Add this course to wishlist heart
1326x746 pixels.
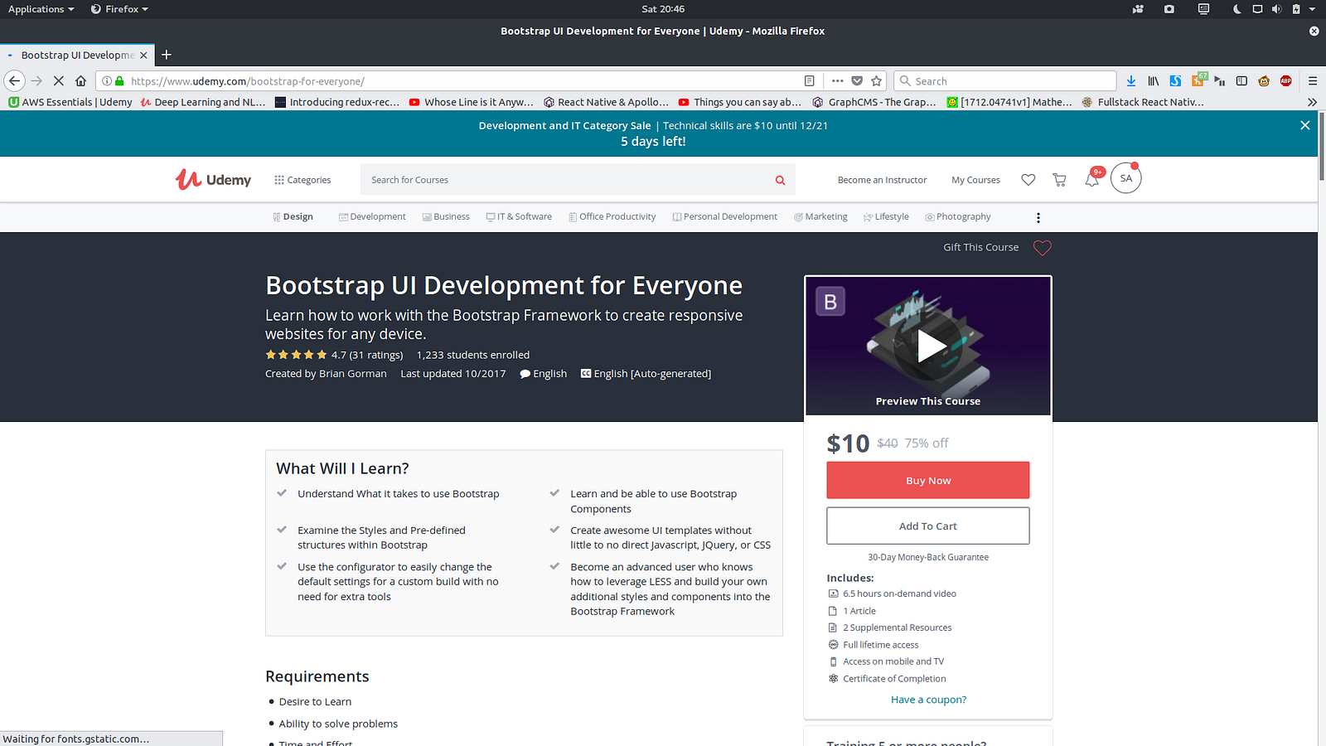pos(1043,247)
